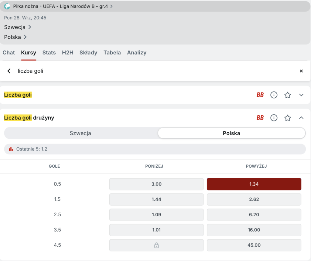311x261 pixels.
Task: Select 3.5 Powyżej odds 16.00
Action: pos(254,230)
